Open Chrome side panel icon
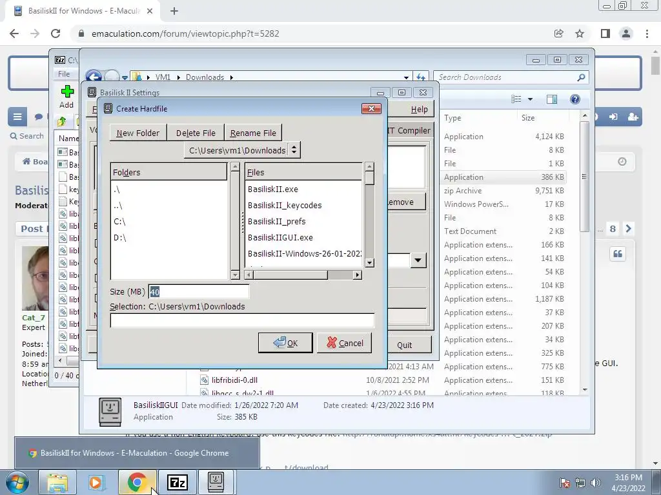The image size is (661, 495). pyautogui.click(x=605, y=34)
